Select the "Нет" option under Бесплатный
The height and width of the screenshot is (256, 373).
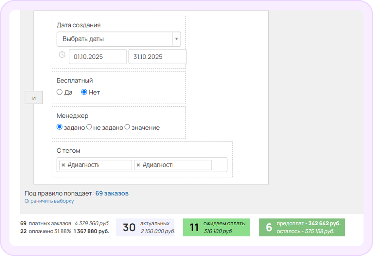click(x=84, y=92)
